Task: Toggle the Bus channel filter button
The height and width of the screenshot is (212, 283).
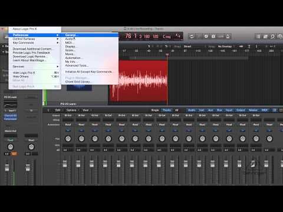Action: click(219, 110)
